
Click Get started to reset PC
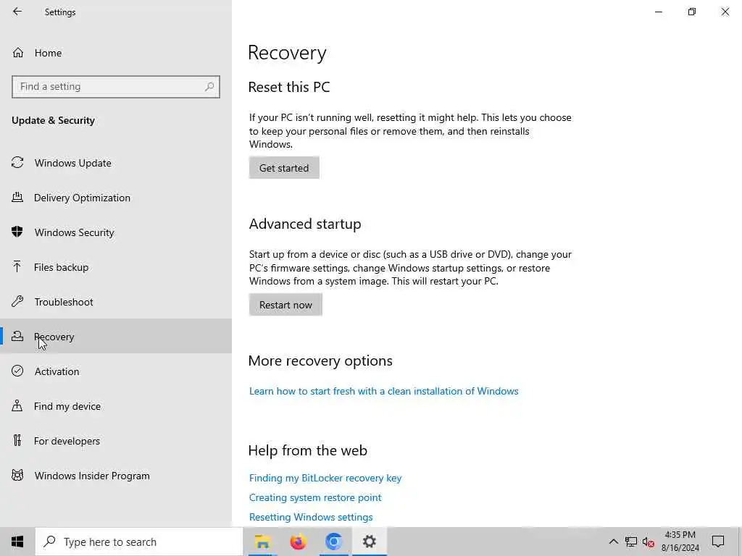[284, 168]
